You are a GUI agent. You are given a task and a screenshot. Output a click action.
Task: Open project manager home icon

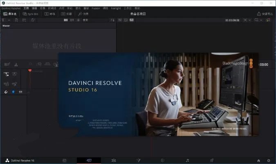[258, 160]
